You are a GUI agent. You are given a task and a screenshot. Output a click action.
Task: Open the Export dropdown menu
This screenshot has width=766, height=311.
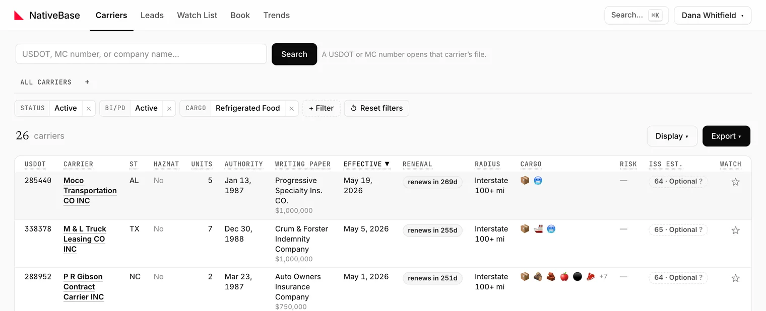[726, 136]
